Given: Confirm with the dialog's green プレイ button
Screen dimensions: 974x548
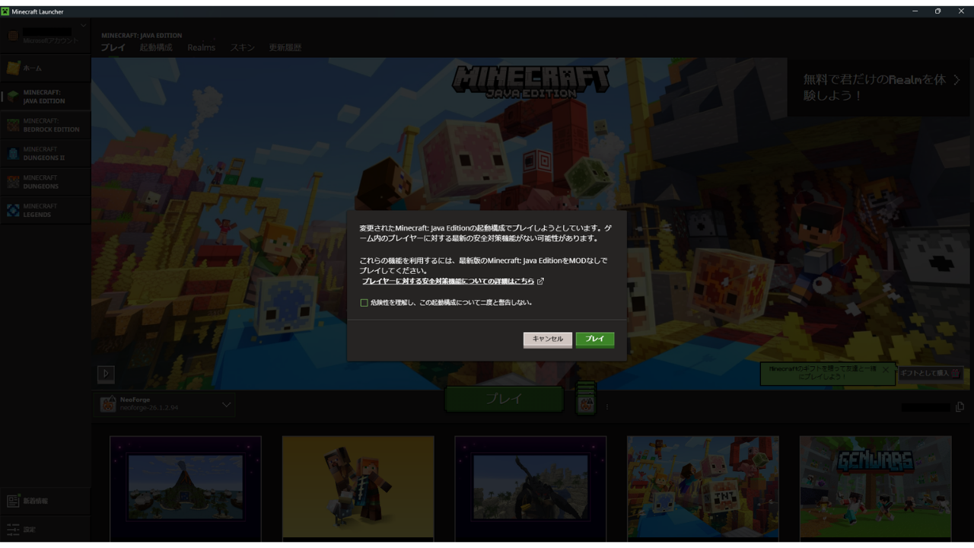Looking at the screenshot, I should [595, 339].
